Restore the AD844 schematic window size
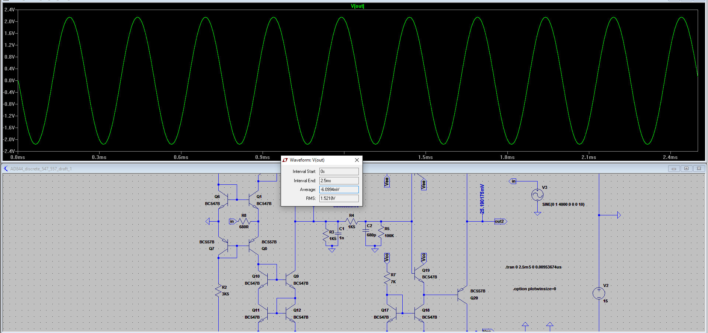 pos(686,169)
